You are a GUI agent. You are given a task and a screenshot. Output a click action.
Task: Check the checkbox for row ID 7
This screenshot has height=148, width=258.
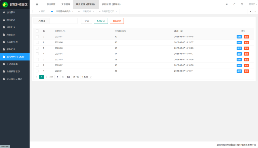click(x=37, y=37)
